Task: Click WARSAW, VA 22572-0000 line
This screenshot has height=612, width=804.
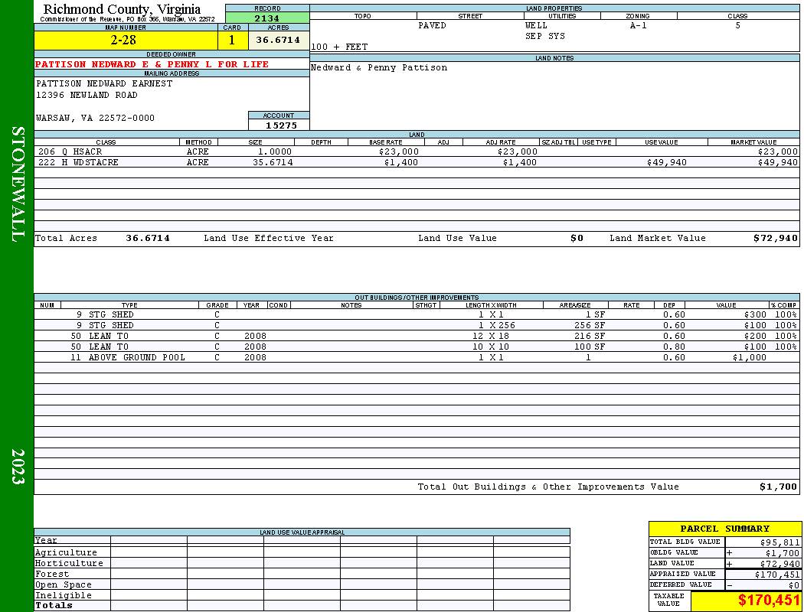Action: click(95, 118)
